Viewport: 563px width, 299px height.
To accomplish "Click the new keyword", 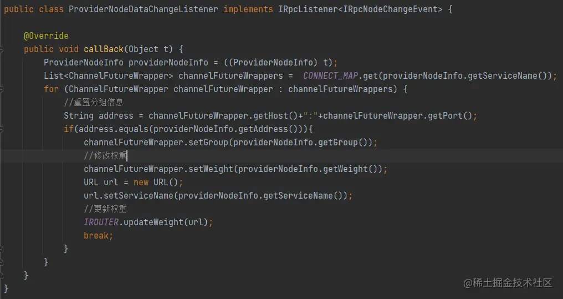I will point(141,182).
